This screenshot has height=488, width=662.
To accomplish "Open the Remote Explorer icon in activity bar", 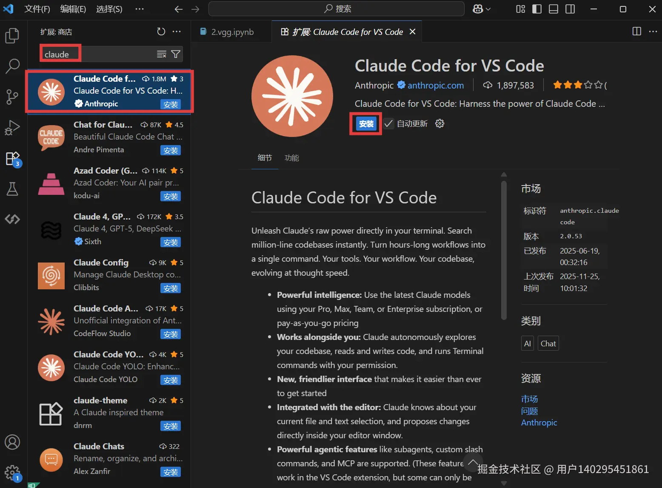I will coord(12,219).
